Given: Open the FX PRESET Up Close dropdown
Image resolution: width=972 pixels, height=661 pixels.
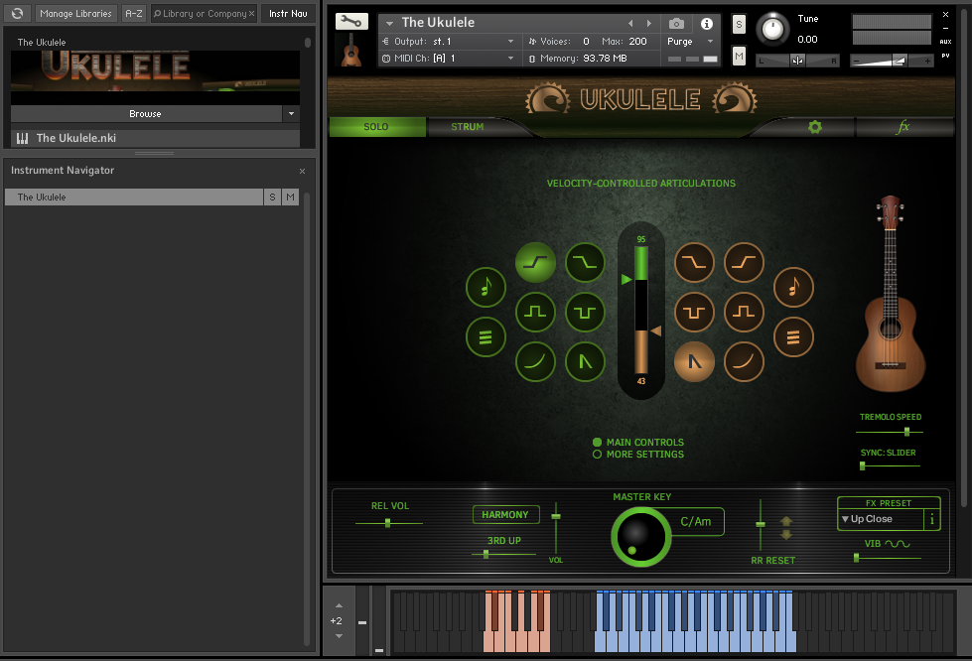Looking at the screenshot, I should click(x=881, y=519).
